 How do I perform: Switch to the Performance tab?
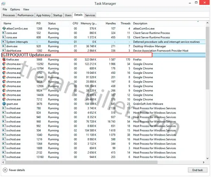(x=25, y=15)
